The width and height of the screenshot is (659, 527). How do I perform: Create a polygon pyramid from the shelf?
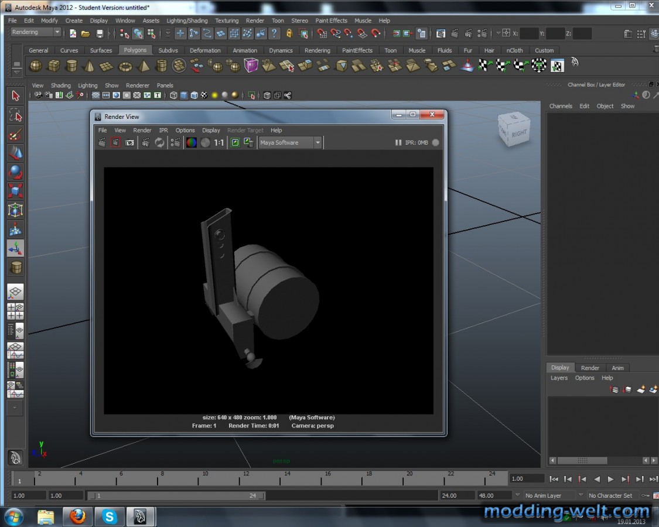pyautogui.click(x=144, y=66)
